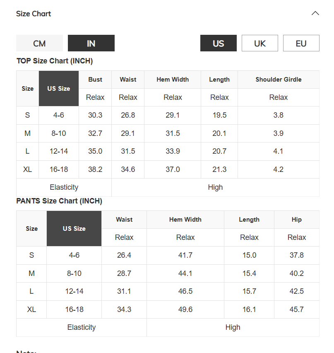The height and width of the screenshot is (353, 334).
Task: Click the pants Length column header
Action: click(249, 220)
